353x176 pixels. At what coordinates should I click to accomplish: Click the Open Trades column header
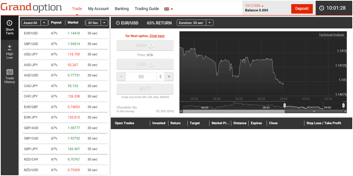pyautogui.click(x=125, y=123)
